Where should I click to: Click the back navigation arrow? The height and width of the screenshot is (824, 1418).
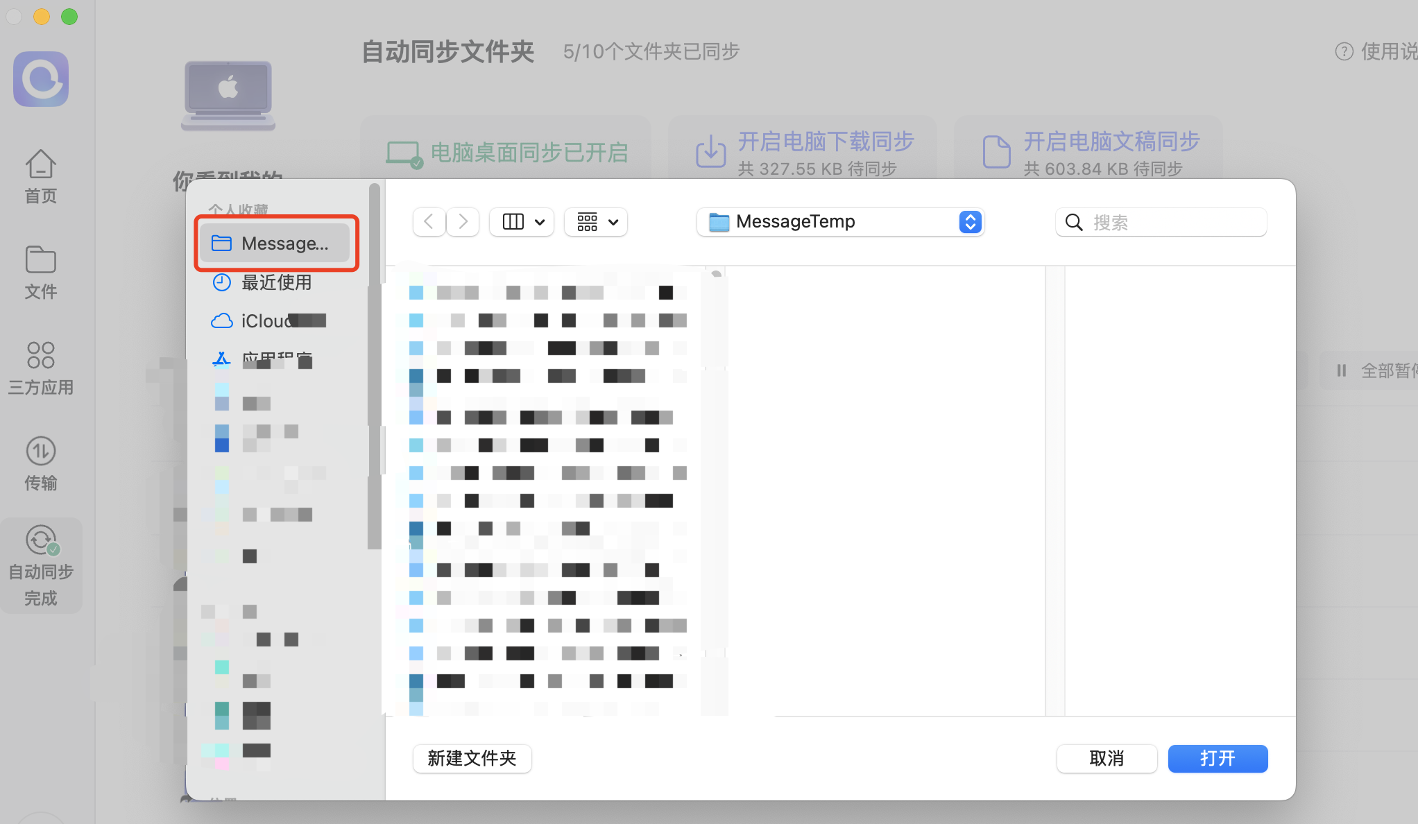point(429,222)
